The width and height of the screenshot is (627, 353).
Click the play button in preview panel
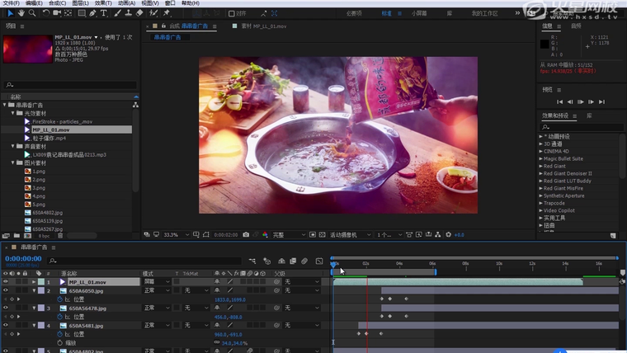580,102
